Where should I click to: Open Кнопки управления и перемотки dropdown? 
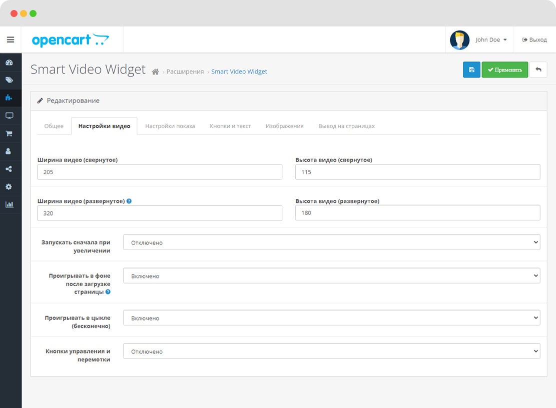click(332, 351)
